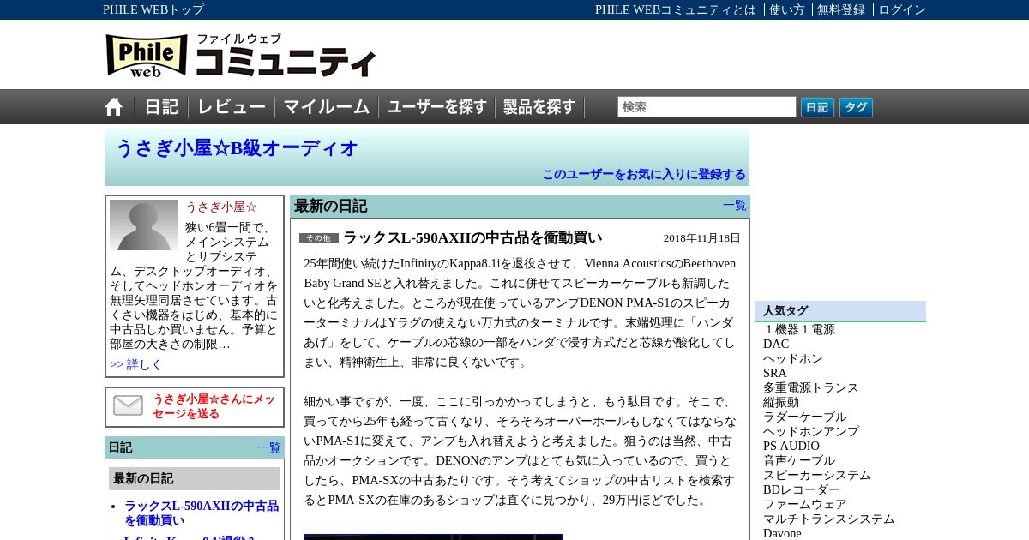Select the ファームウェア tag
Screen dimensions: 1029x540
(805, 504)
